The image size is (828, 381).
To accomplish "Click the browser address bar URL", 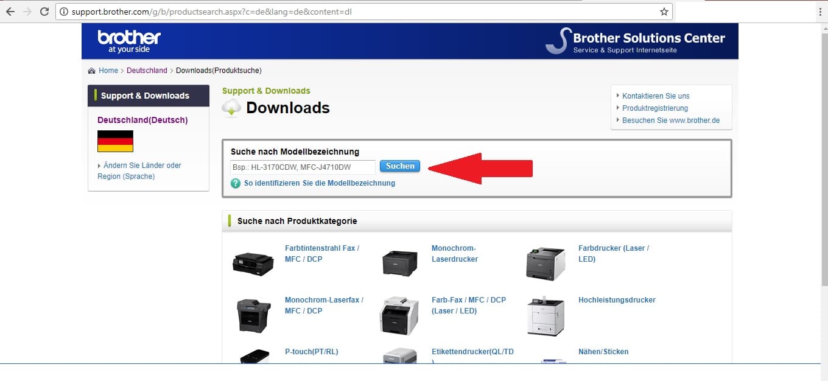I will click(x=211, y=12).
